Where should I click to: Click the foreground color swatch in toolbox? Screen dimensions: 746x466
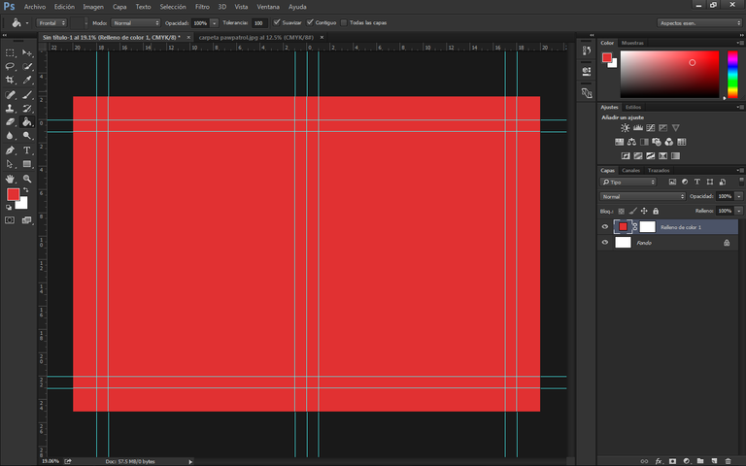(x=13, y=194)
